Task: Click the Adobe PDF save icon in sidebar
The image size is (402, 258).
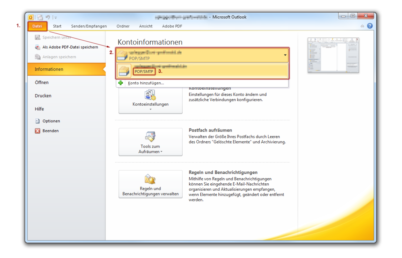Action: tap(38, 47)
